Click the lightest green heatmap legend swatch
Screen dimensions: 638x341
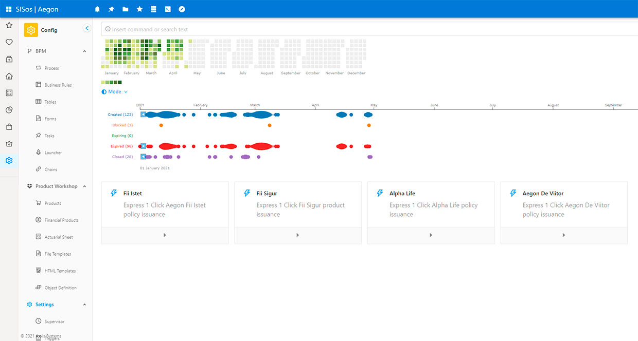103,82
